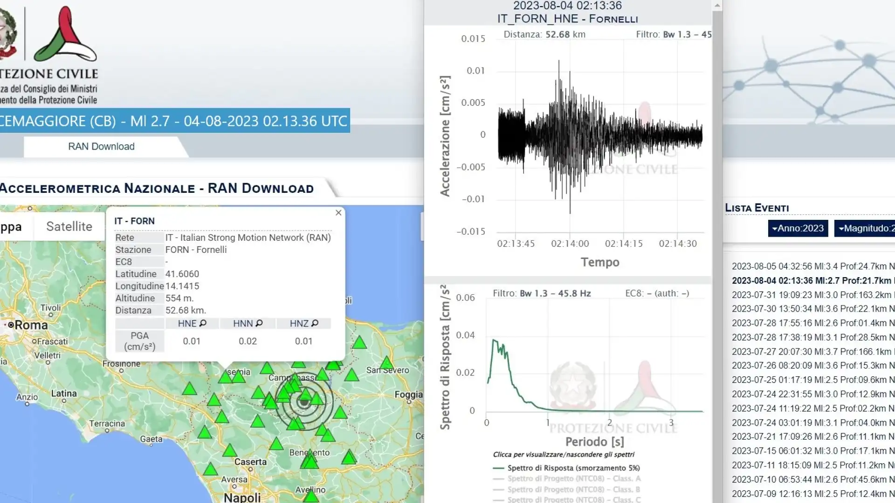
Task: Select event 2023-07-15 06:01:32 Ml:3.0
Action: (813, 451)
